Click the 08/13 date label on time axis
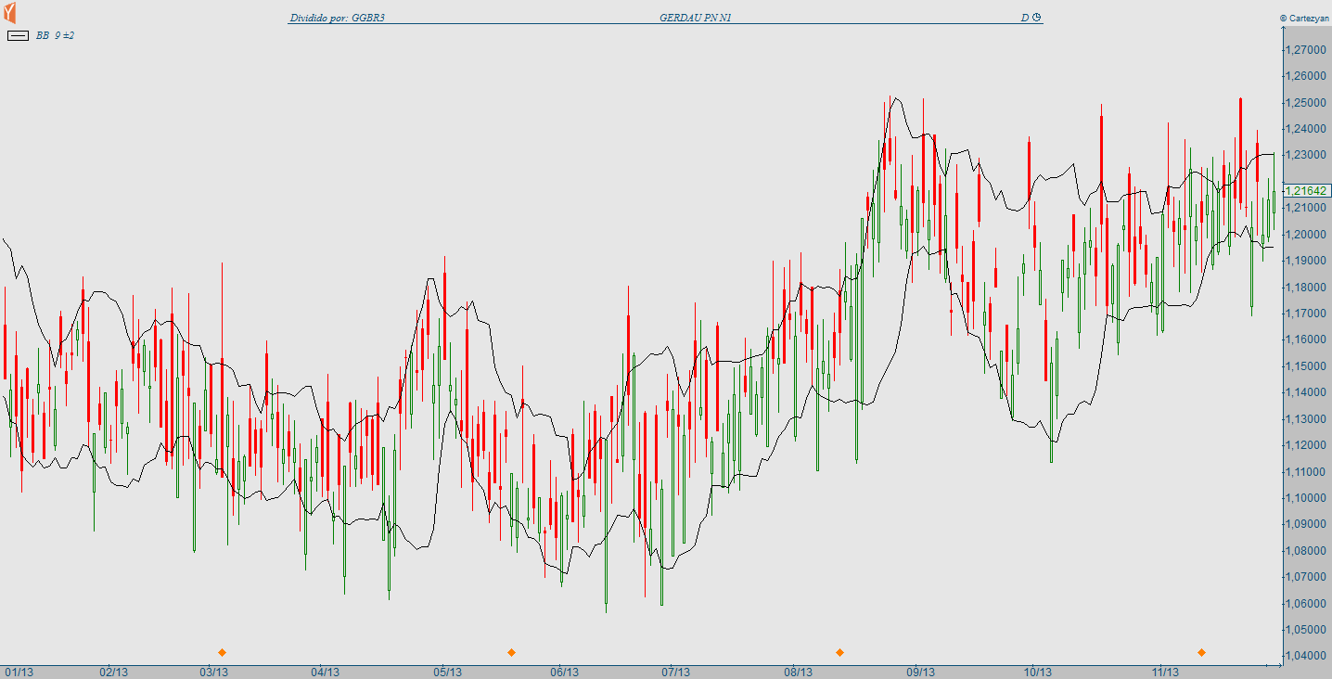This screenshot has width=1332, height=679. [799, 672]
